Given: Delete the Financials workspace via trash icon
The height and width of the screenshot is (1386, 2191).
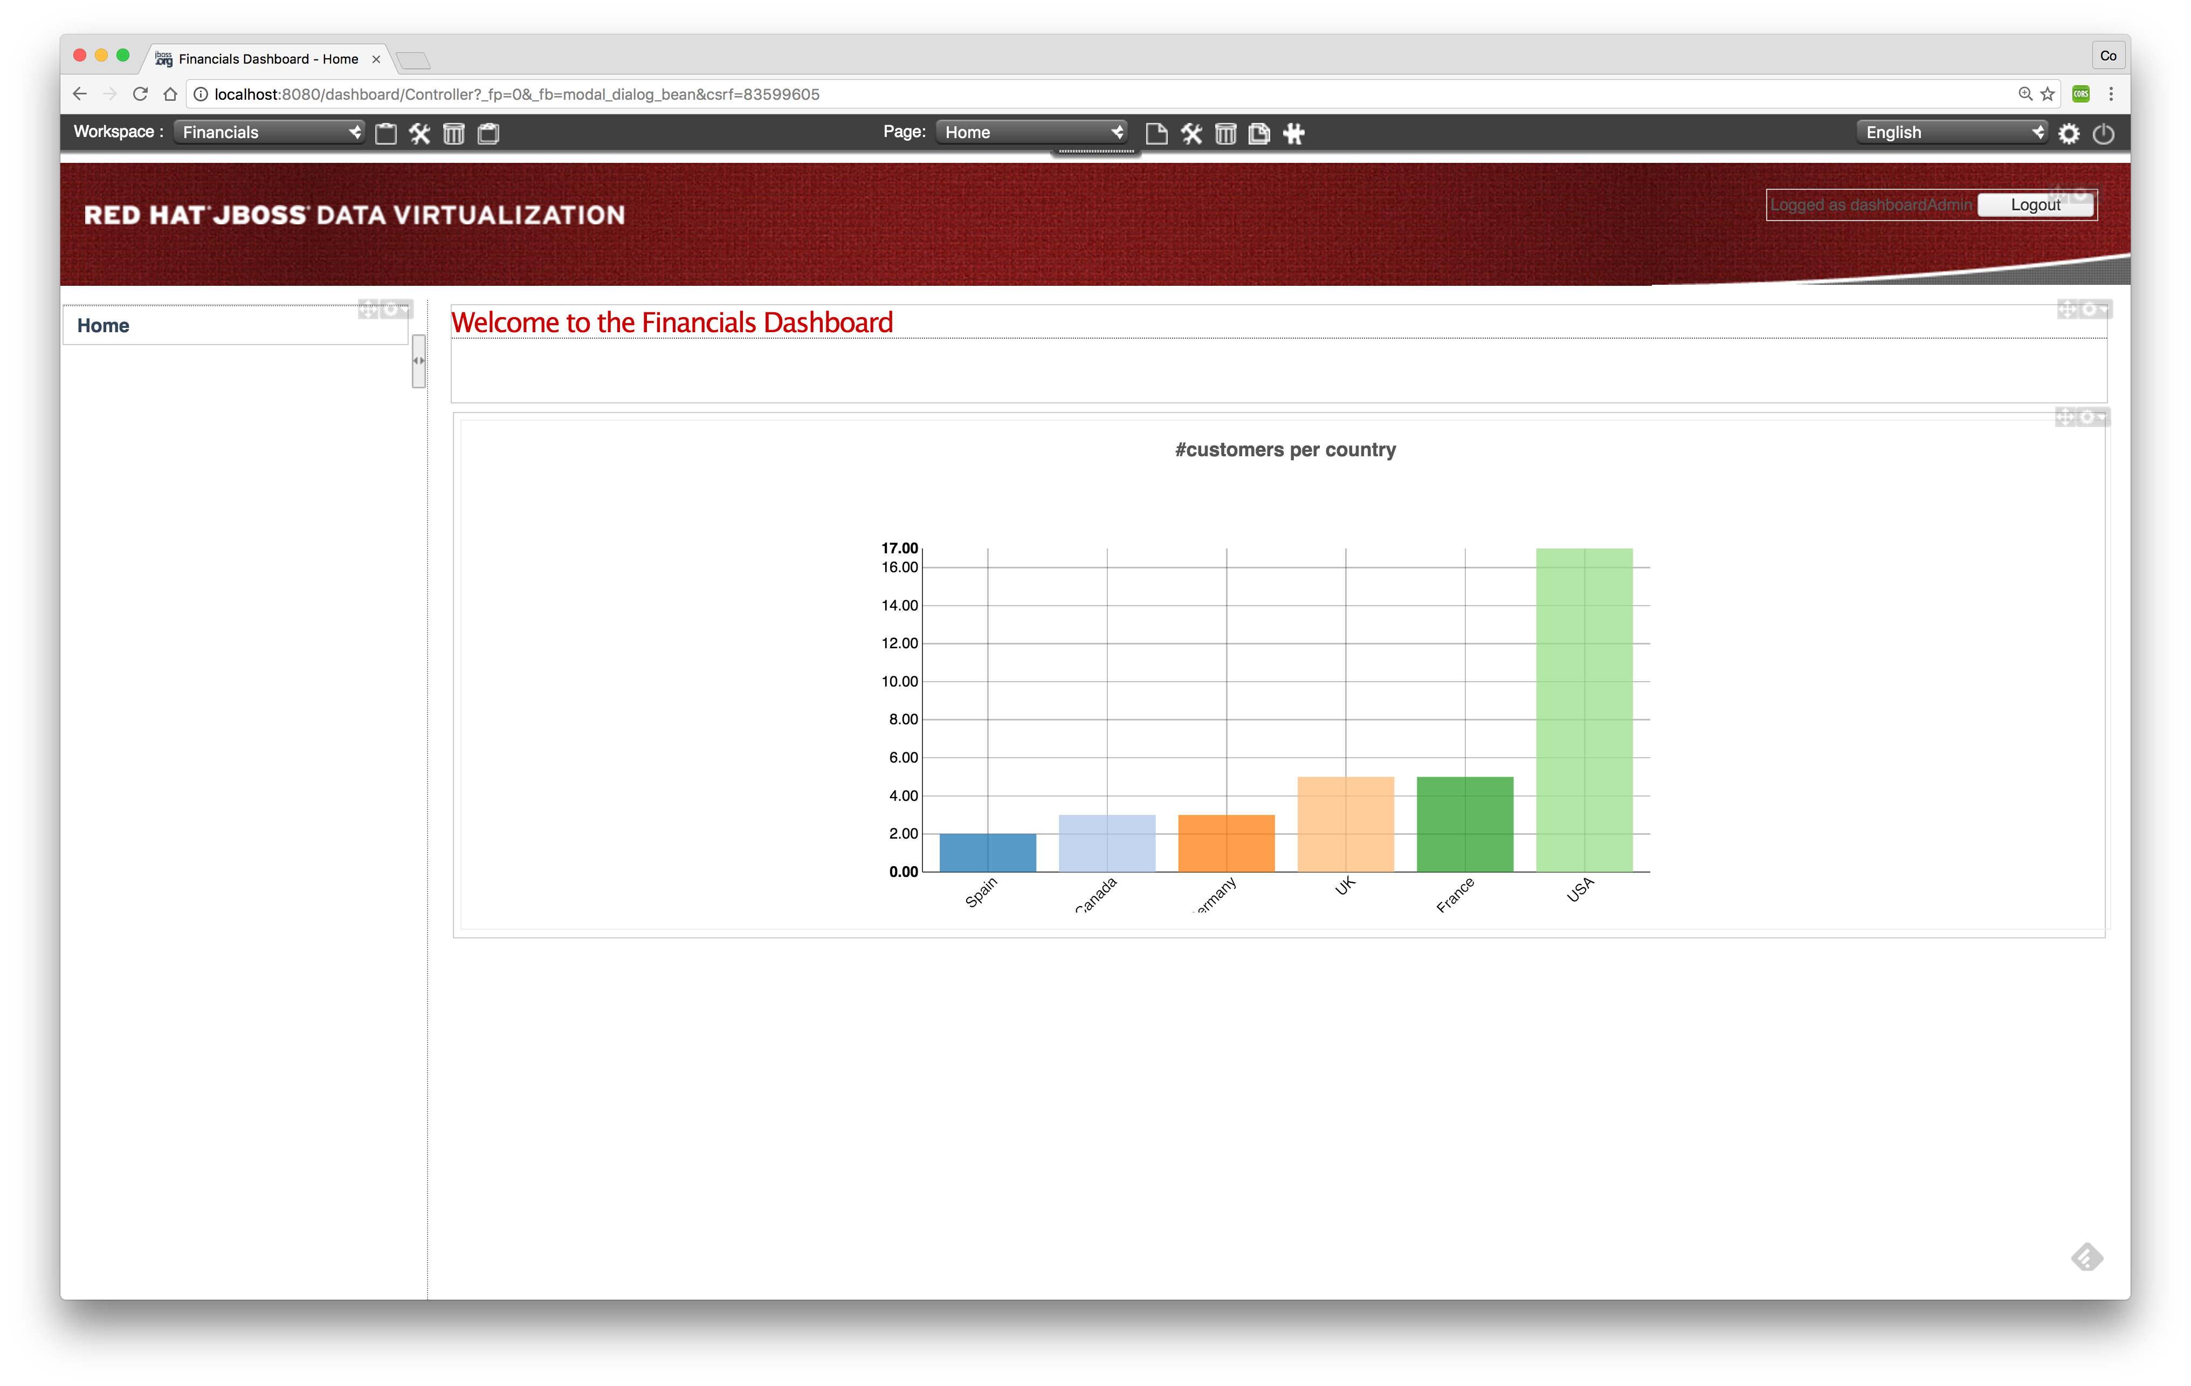Looking at the screenshot, I should [454, 133].
